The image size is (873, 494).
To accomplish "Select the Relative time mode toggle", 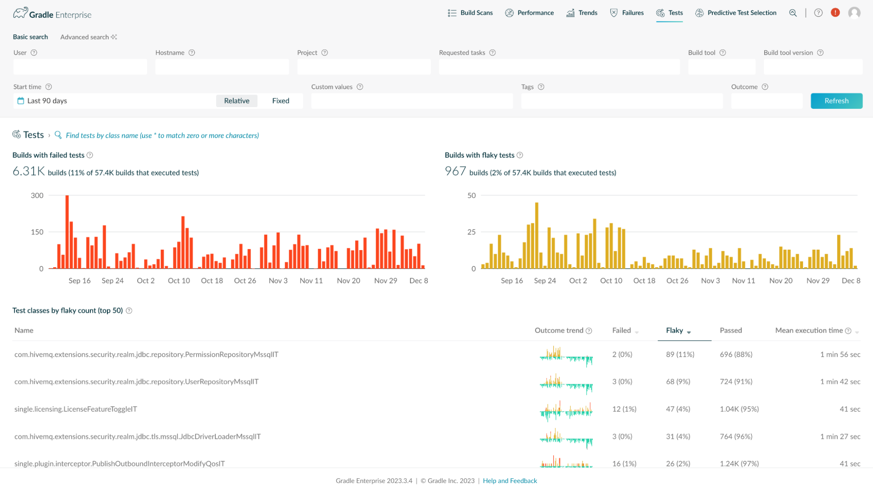I will pyautogui.click(x=236, y=101).
